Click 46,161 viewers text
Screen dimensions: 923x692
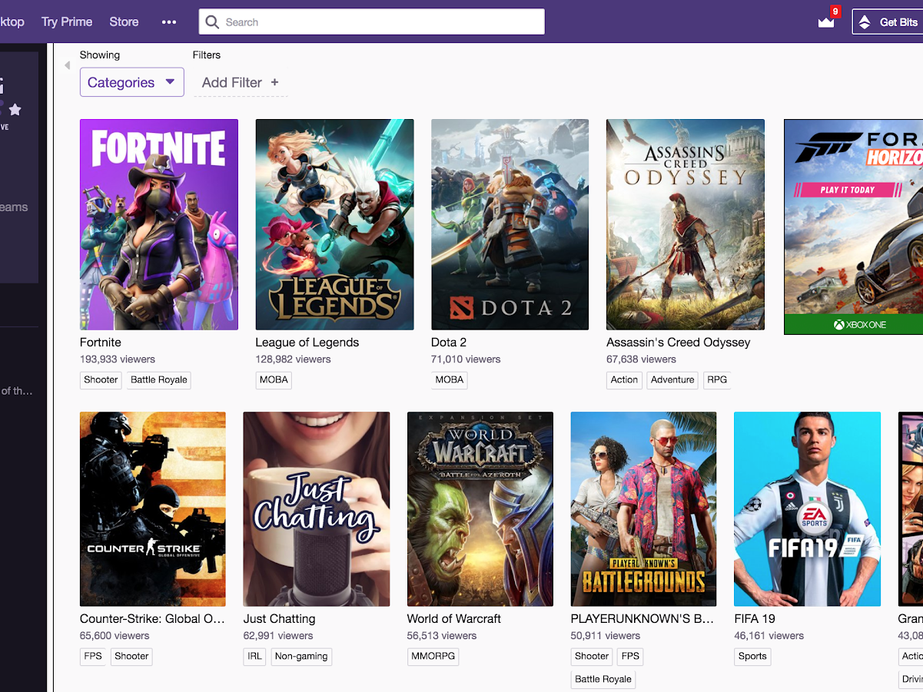769,636
